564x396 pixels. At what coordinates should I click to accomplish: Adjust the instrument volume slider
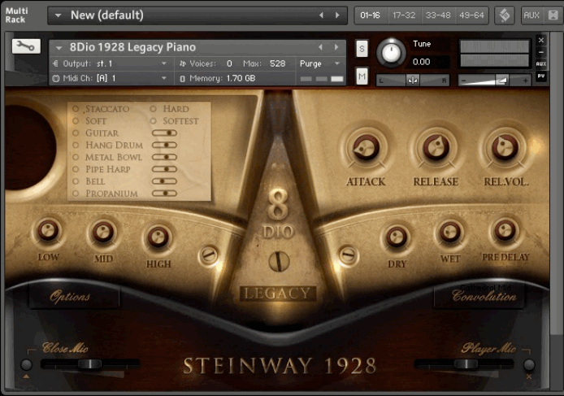494,81
